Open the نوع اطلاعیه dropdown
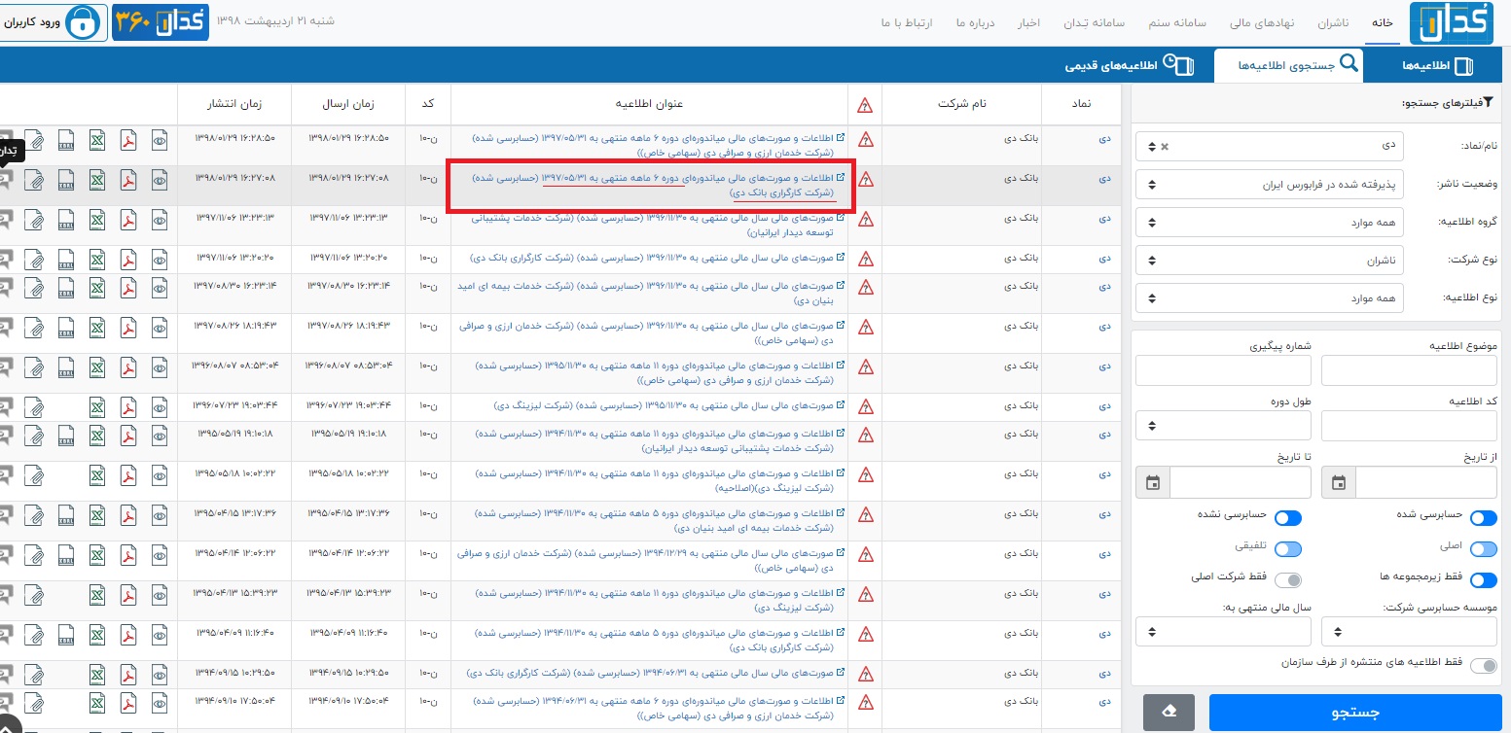This screenshot has width=1511, height=733. (x=1269, y=298)
